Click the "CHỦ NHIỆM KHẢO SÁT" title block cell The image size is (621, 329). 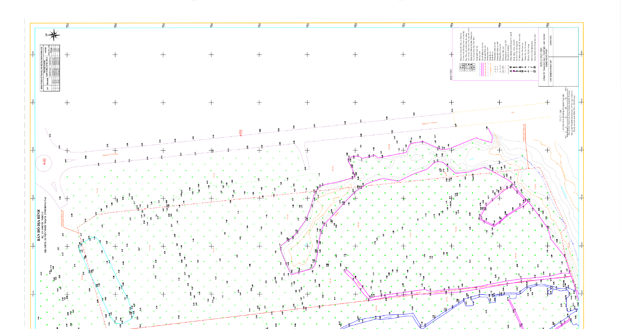[551, 72]
